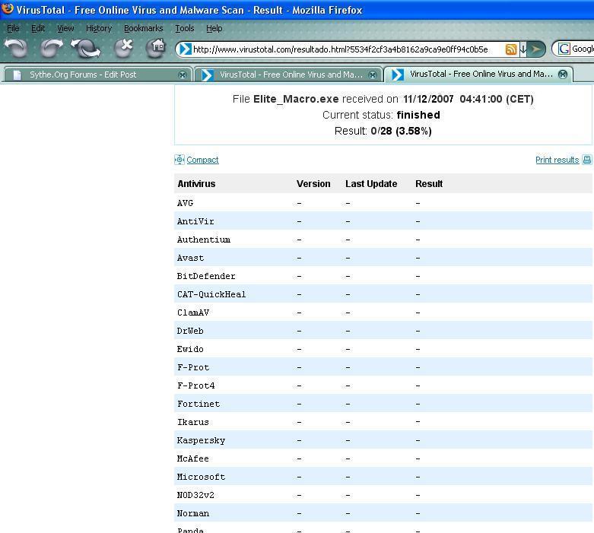Select the Kaspersky row name
594x533 pixels.
(201, 440)
